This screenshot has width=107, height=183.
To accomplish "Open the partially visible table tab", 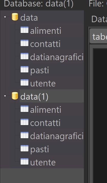I will tap(98, 36).
